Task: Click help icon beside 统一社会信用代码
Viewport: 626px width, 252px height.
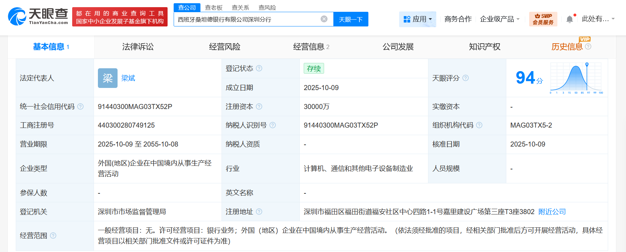Action: (80, 107)
